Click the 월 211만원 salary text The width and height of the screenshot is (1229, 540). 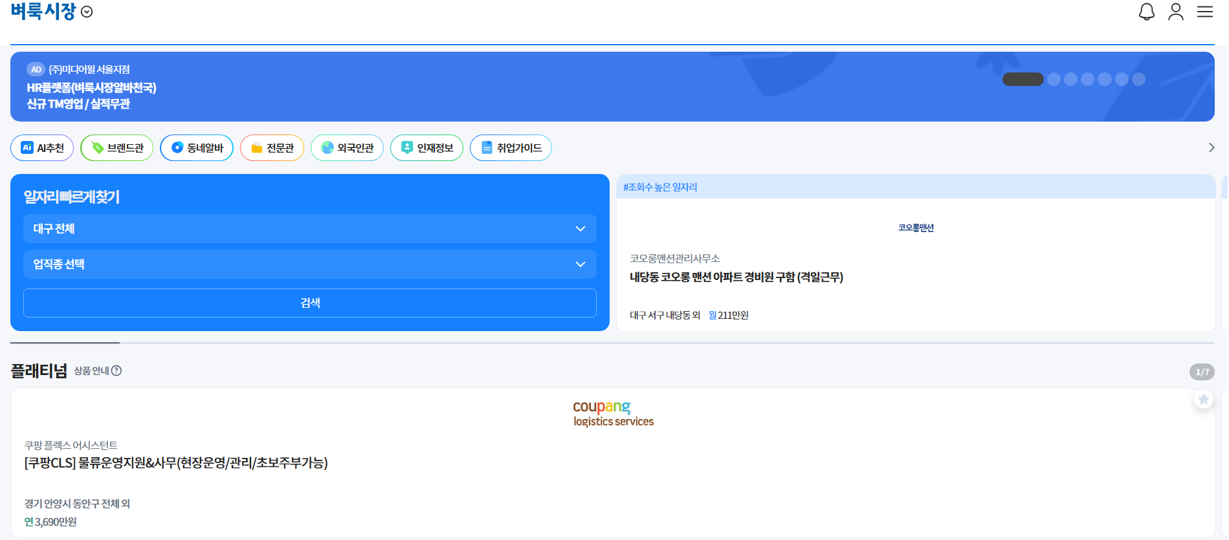728,315
